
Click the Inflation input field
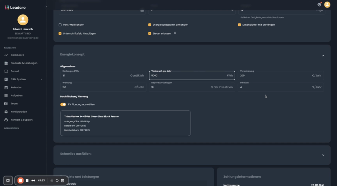click(281, 87)
